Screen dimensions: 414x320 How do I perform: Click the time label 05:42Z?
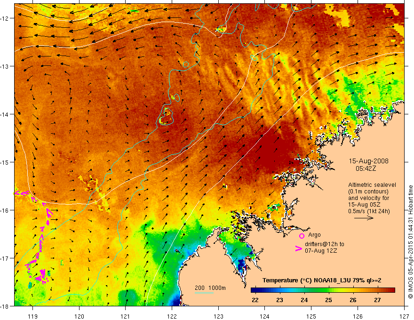366,168
